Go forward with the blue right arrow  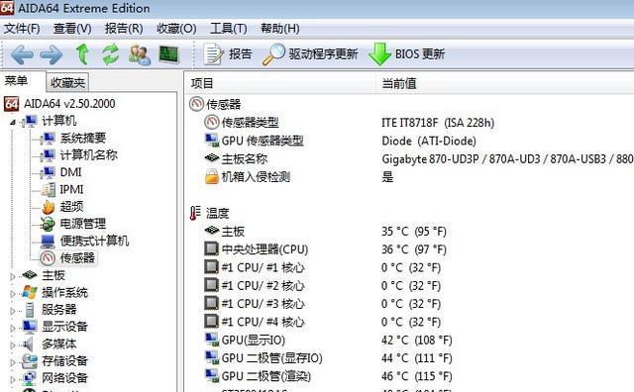[52, 54]
